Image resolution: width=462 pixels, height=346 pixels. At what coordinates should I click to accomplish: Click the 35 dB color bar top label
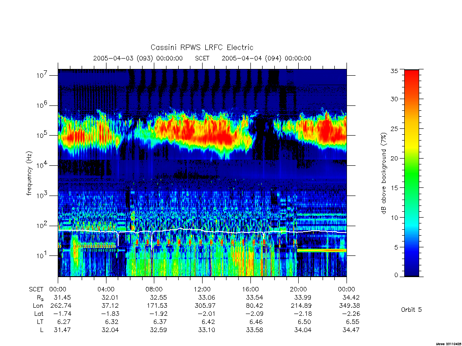point(394,71)
